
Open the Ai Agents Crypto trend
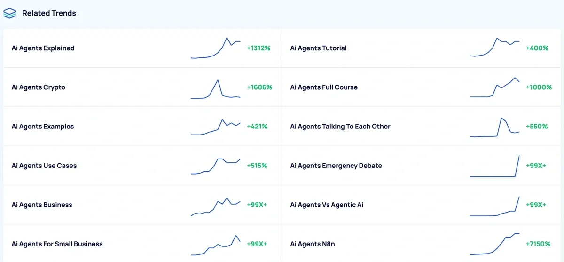(39, 87)
